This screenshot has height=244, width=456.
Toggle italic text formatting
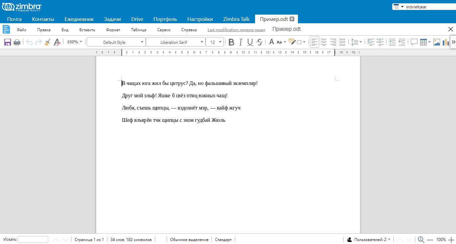[x=241, y=42]
